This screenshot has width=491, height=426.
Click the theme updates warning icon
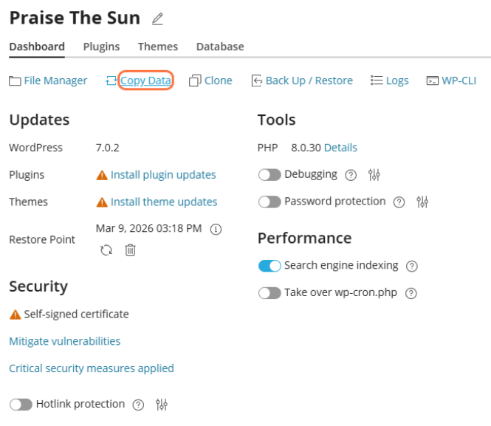102,202
